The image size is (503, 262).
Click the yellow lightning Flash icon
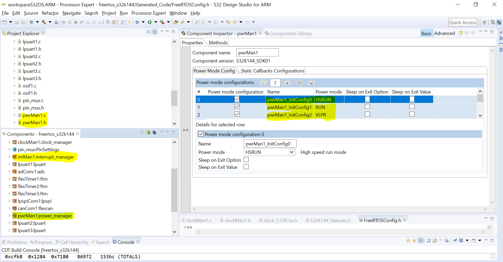click(x=129, y=22)
